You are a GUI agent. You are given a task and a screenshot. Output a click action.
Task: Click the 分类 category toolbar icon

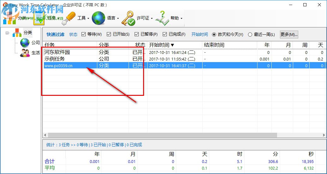(9, 18)
